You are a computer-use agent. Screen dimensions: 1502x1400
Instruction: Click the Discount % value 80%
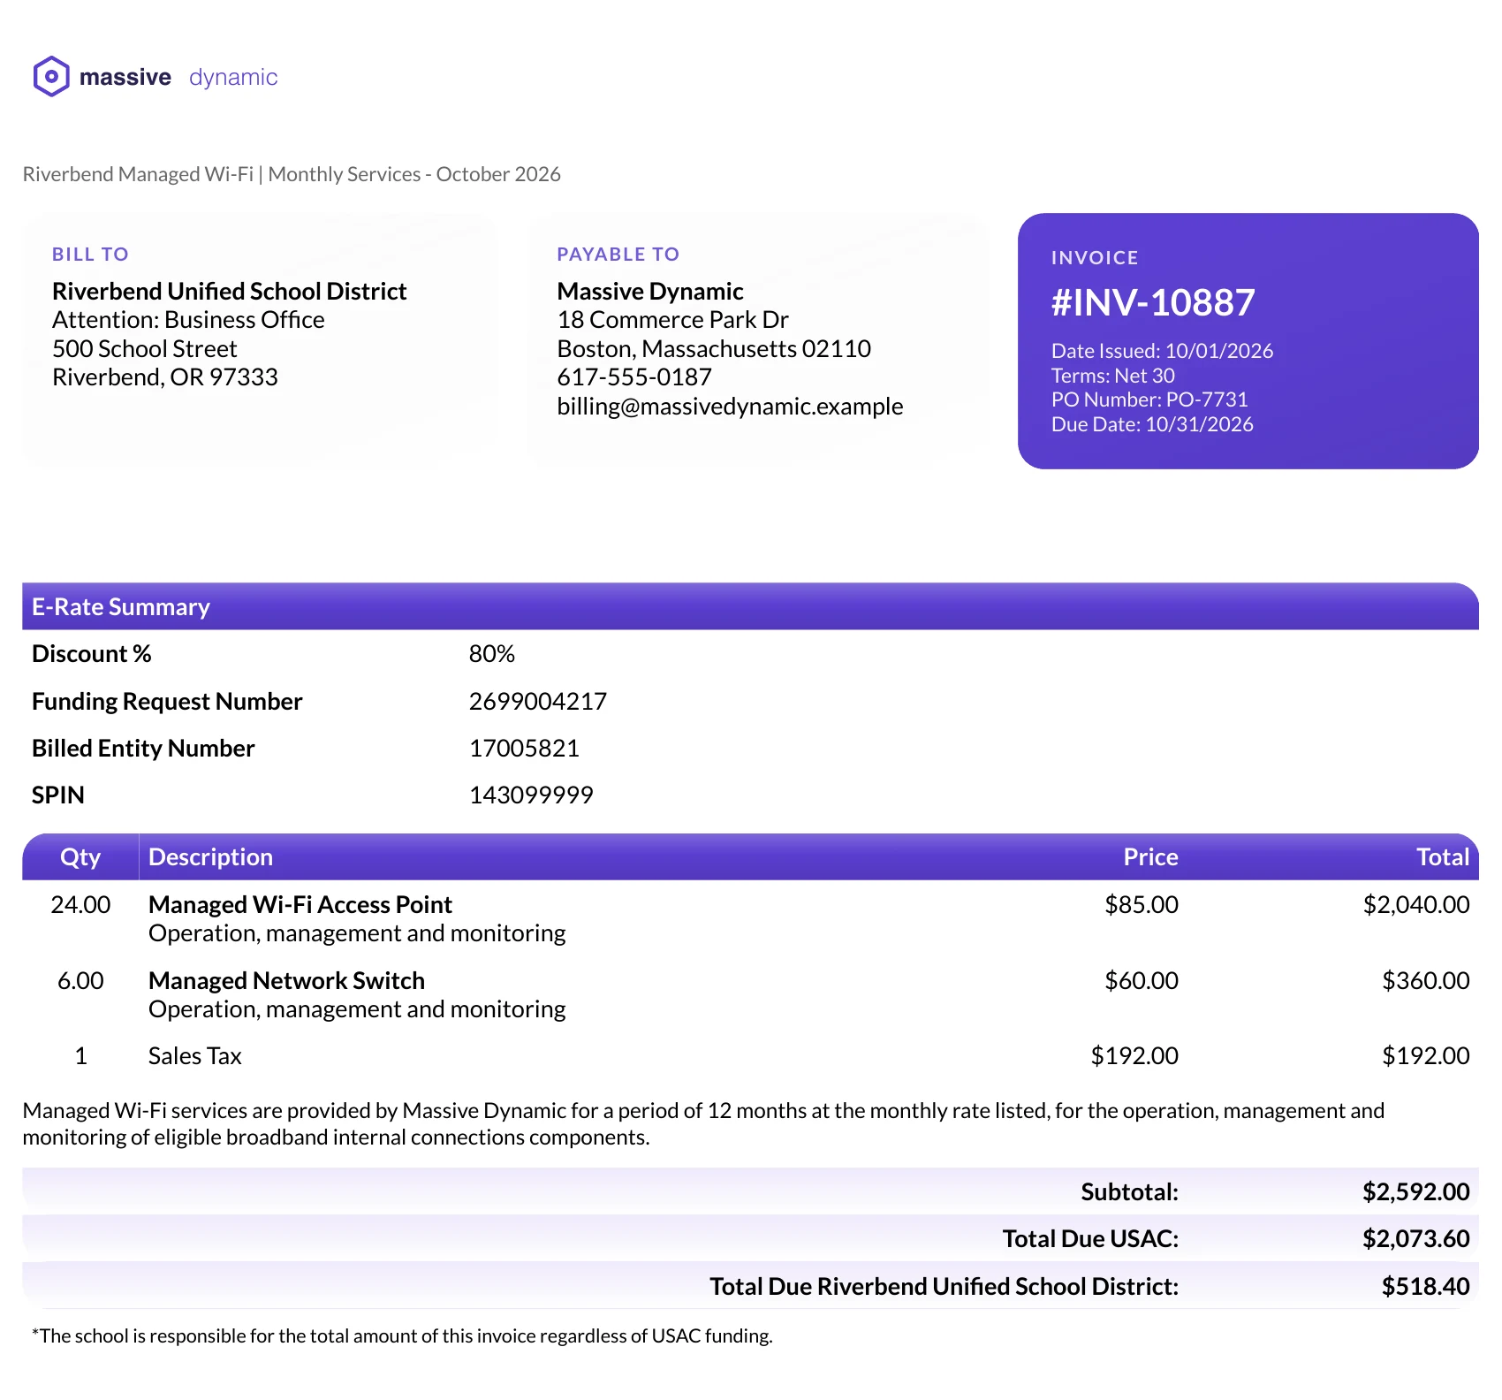tap(492, 654)
